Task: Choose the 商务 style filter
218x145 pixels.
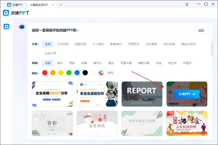Action: click(x=72, y=63)
